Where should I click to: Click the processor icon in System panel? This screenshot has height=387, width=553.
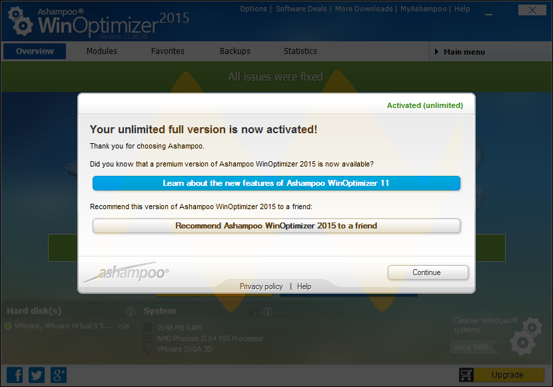coord(148,338)
